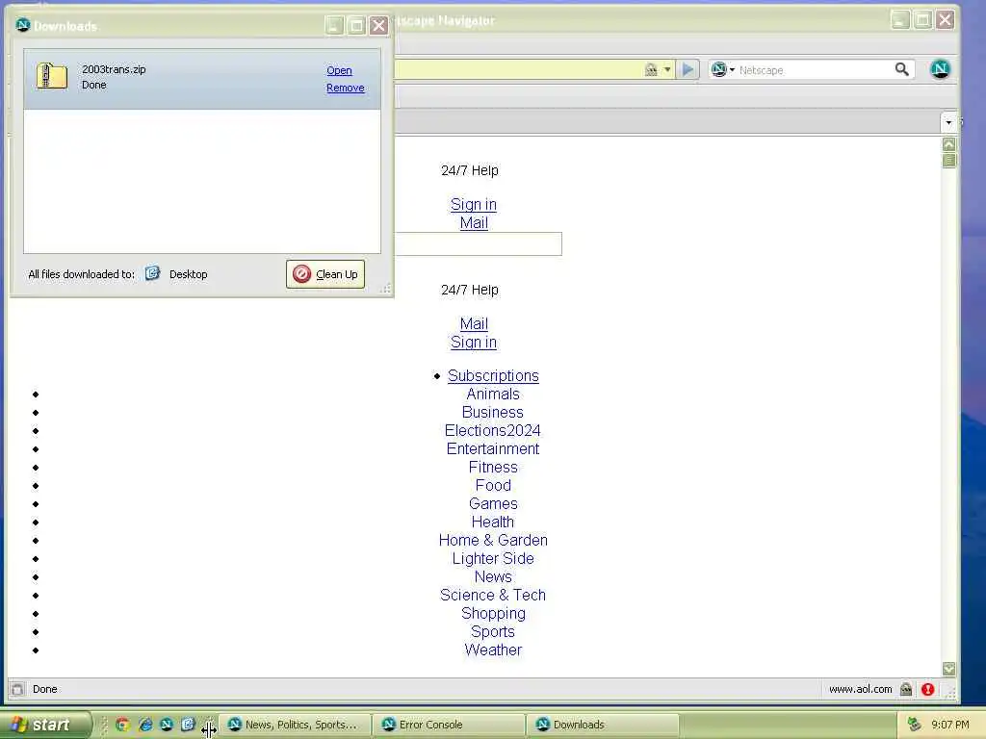Click the Clean Up button
The image size is (986, 739).
325,274
